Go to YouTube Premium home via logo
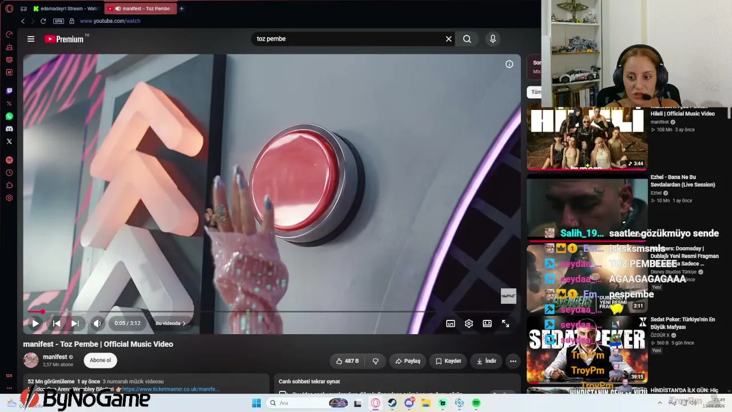The image size is (732, 412). click(x=64, y=39)
